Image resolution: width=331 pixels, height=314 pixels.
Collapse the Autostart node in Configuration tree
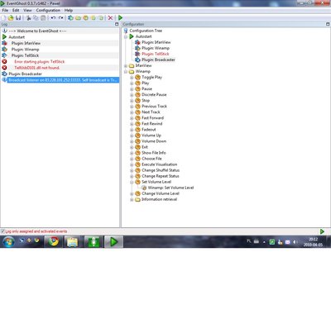coord(126,36)
